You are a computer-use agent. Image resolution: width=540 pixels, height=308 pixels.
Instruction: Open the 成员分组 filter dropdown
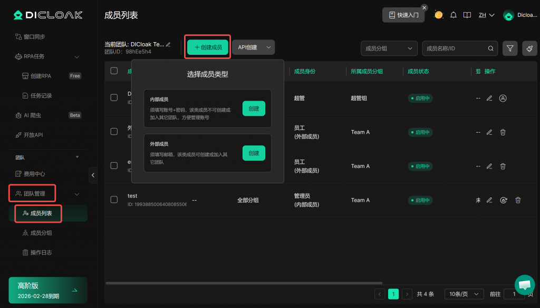tap(389, 48)
